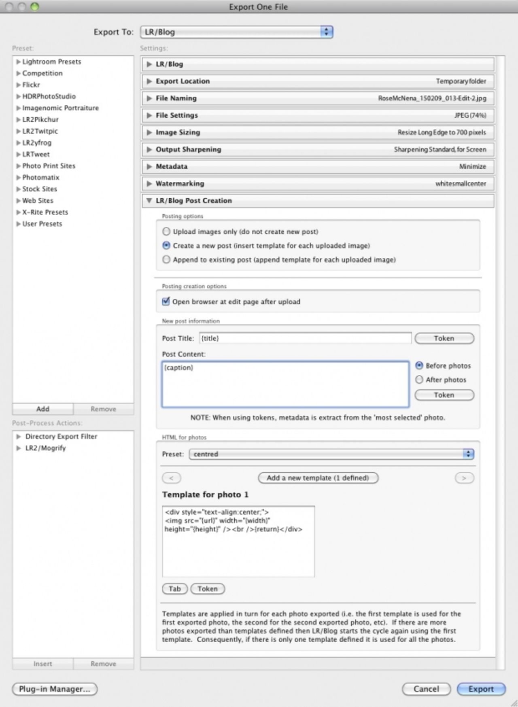Expand the LR2/Mogrify post-process action arrow
518x707 pixels.
(19, 448)
